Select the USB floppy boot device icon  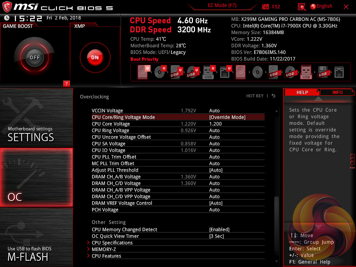pyautogui.click(x=323, y=72)
